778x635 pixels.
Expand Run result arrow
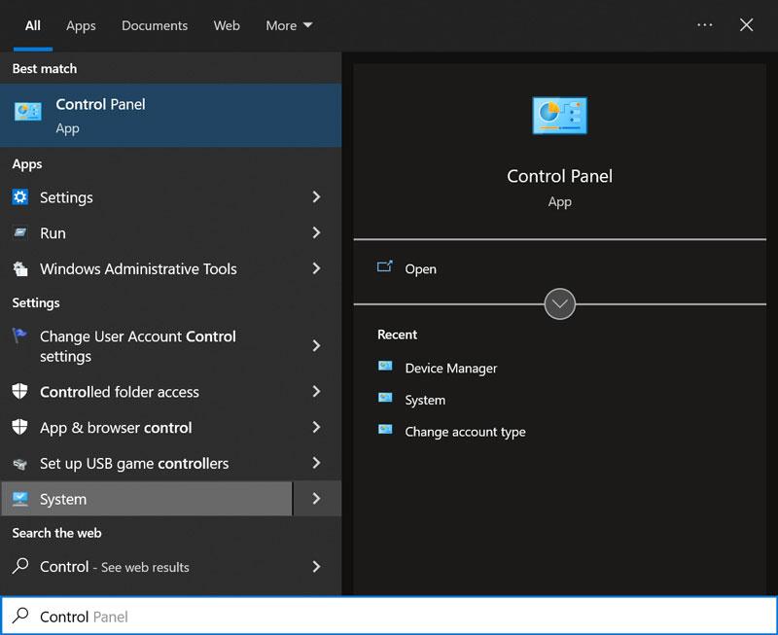pyautogui.click(x=317, y=232)
